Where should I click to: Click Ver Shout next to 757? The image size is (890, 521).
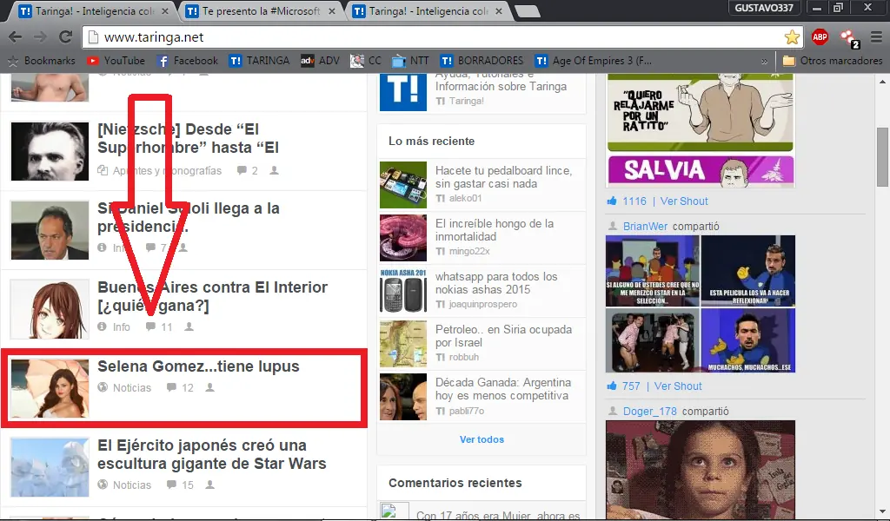[x=678, y=386]
